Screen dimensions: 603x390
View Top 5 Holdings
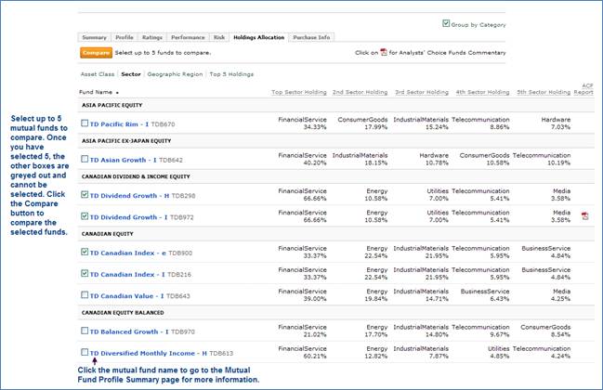(231, 74)
